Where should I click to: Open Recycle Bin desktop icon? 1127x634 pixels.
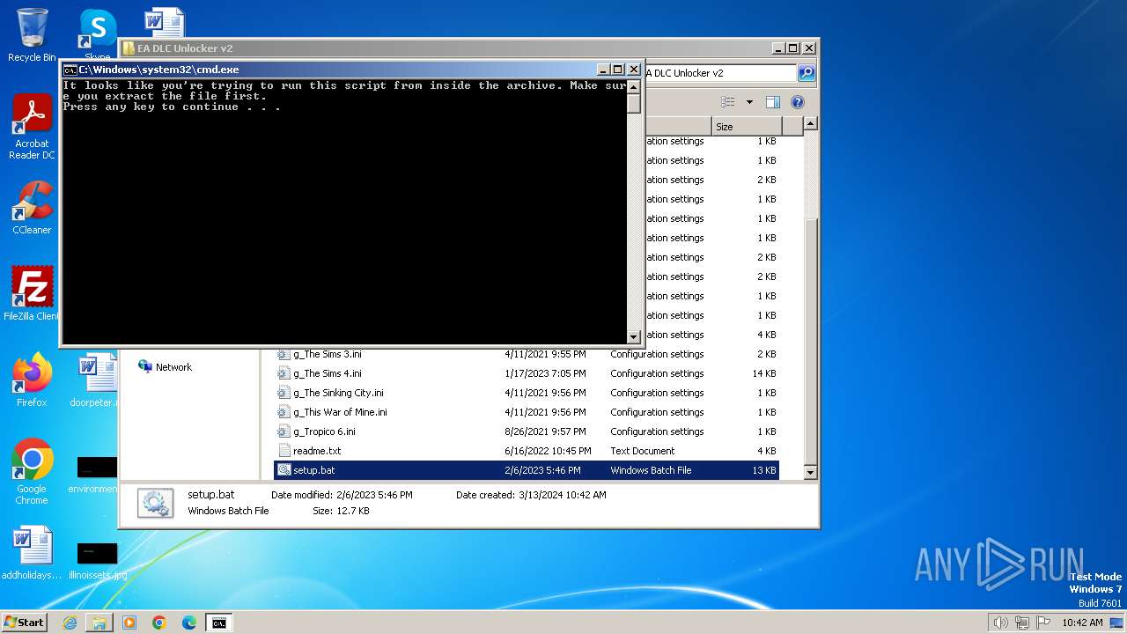[x=32, y=35]
